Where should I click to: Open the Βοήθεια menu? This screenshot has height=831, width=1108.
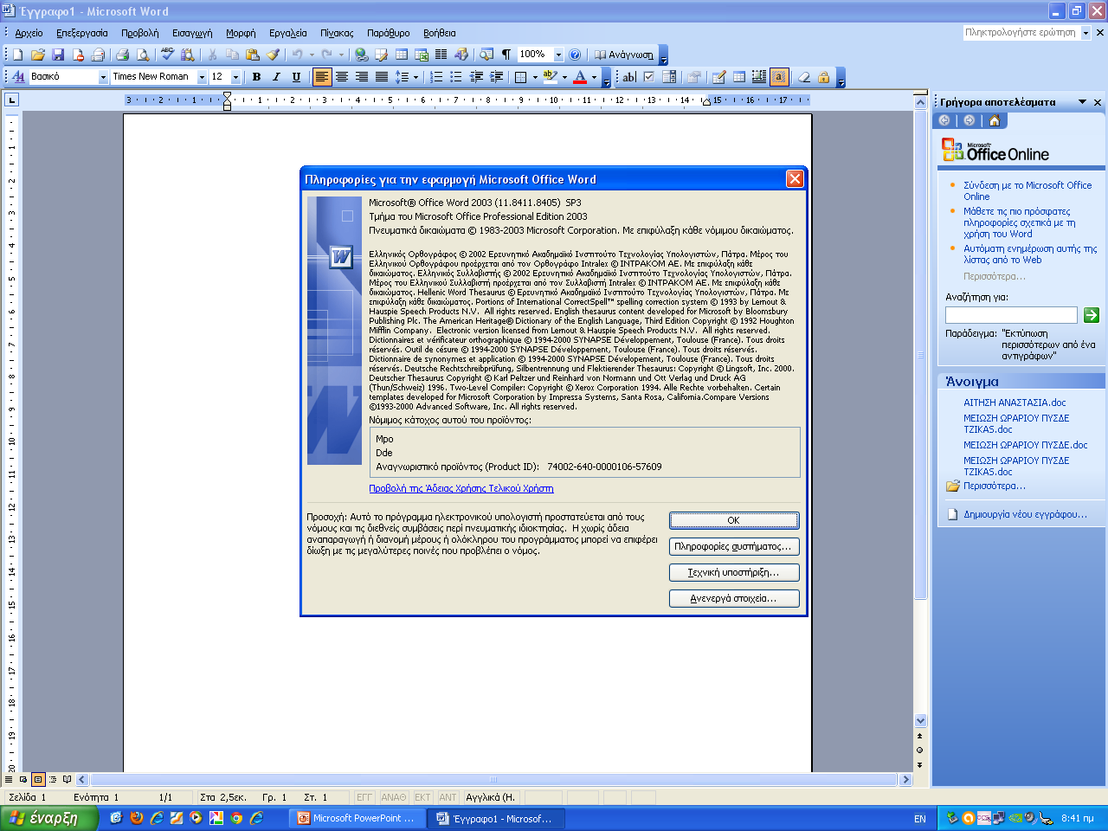(440, 33)
